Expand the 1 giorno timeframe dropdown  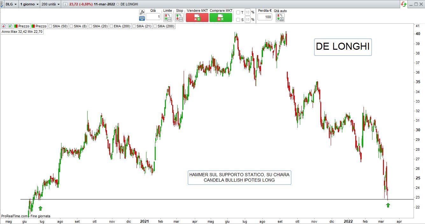pos(29,4)
